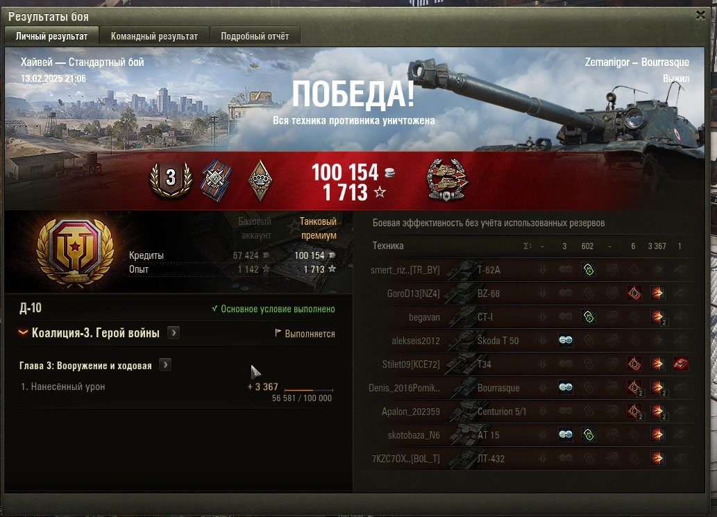
Task: Click the kill icon in T34 row
Action: [680, 364]
